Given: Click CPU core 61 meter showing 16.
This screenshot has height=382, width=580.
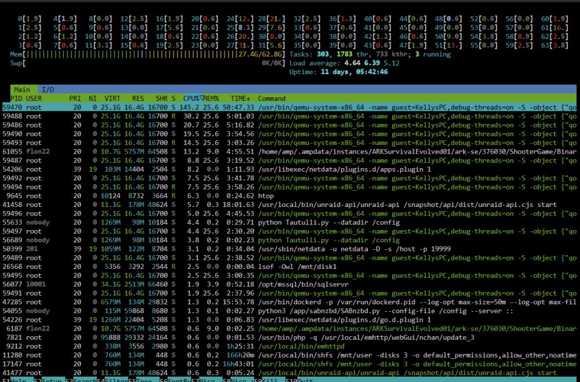Looking at the screenshot, I should [554, 28].
